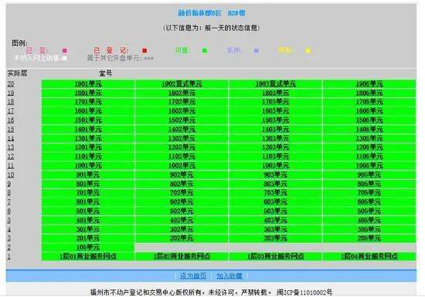This screenshot has width=425, height=297.
Task: View unit 202单元
Action: point(182,238)
